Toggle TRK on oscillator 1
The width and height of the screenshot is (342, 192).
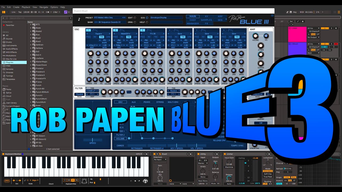click(102, 37)
